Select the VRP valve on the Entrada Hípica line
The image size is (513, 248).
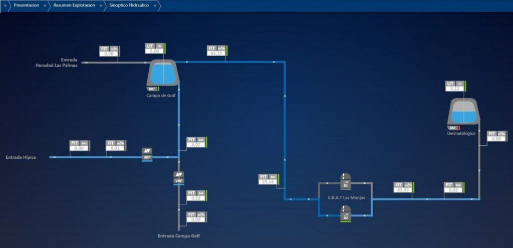pyautogui.click(x=147, y=154)
